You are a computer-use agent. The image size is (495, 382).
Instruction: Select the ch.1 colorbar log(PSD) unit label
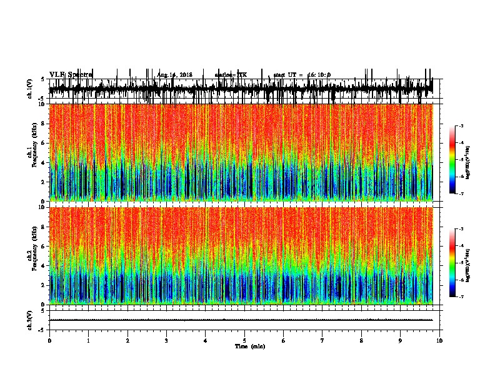coord(467,163)
